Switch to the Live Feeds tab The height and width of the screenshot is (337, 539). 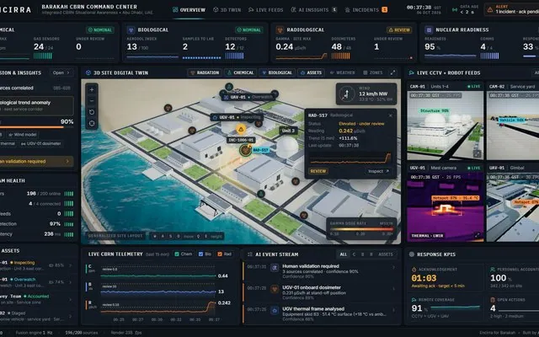tap(266, 10)
